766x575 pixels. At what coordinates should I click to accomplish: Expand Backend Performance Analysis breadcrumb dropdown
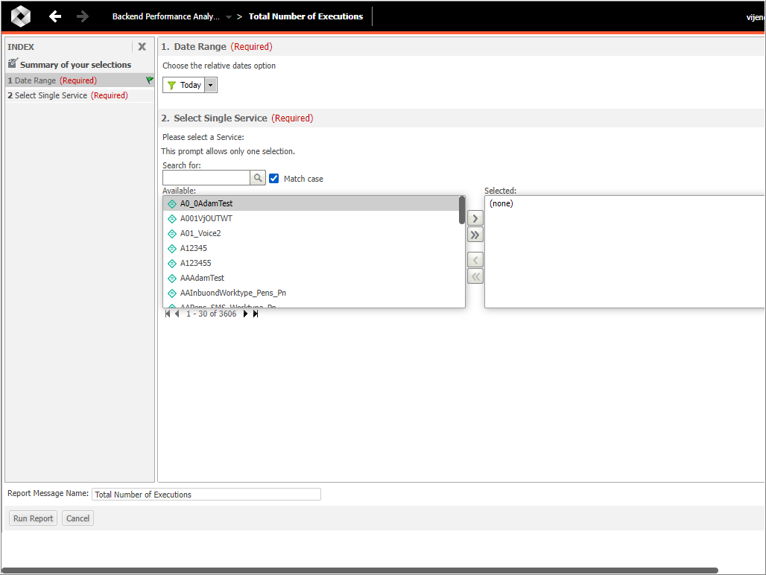[x=228, y=17]
